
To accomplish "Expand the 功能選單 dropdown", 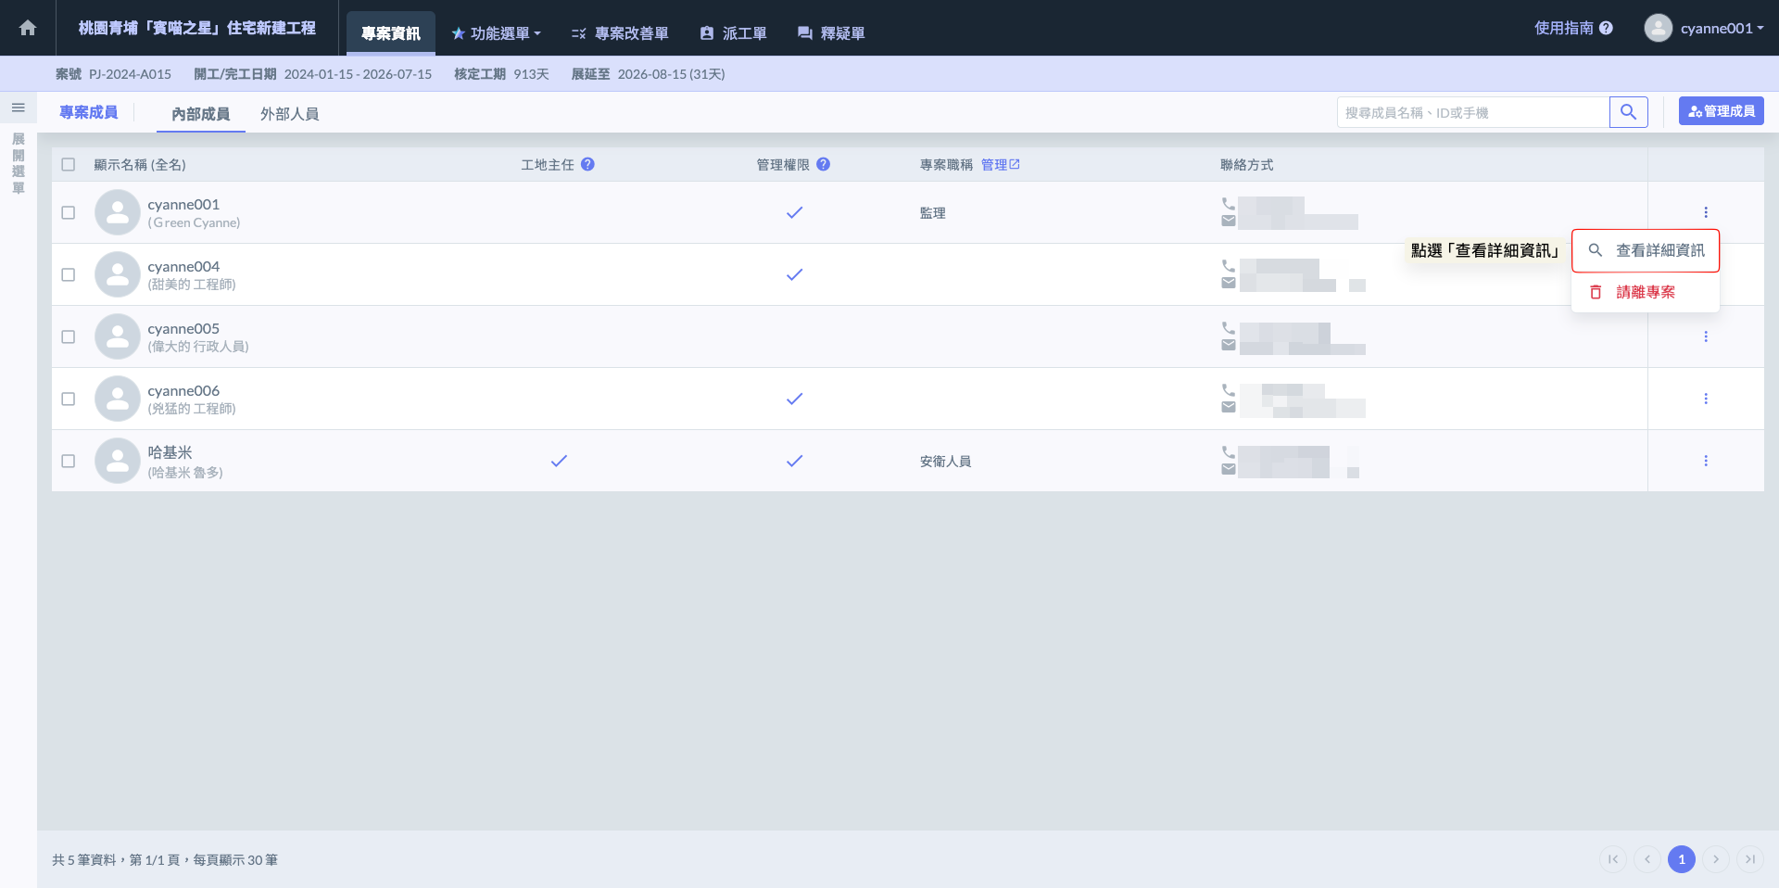I will (x=497, y=33).
